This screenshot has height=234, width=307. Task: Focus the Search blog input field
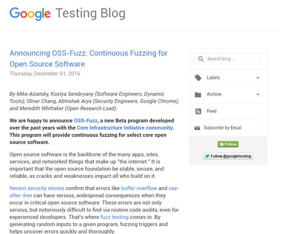click(x=228, y=58)
